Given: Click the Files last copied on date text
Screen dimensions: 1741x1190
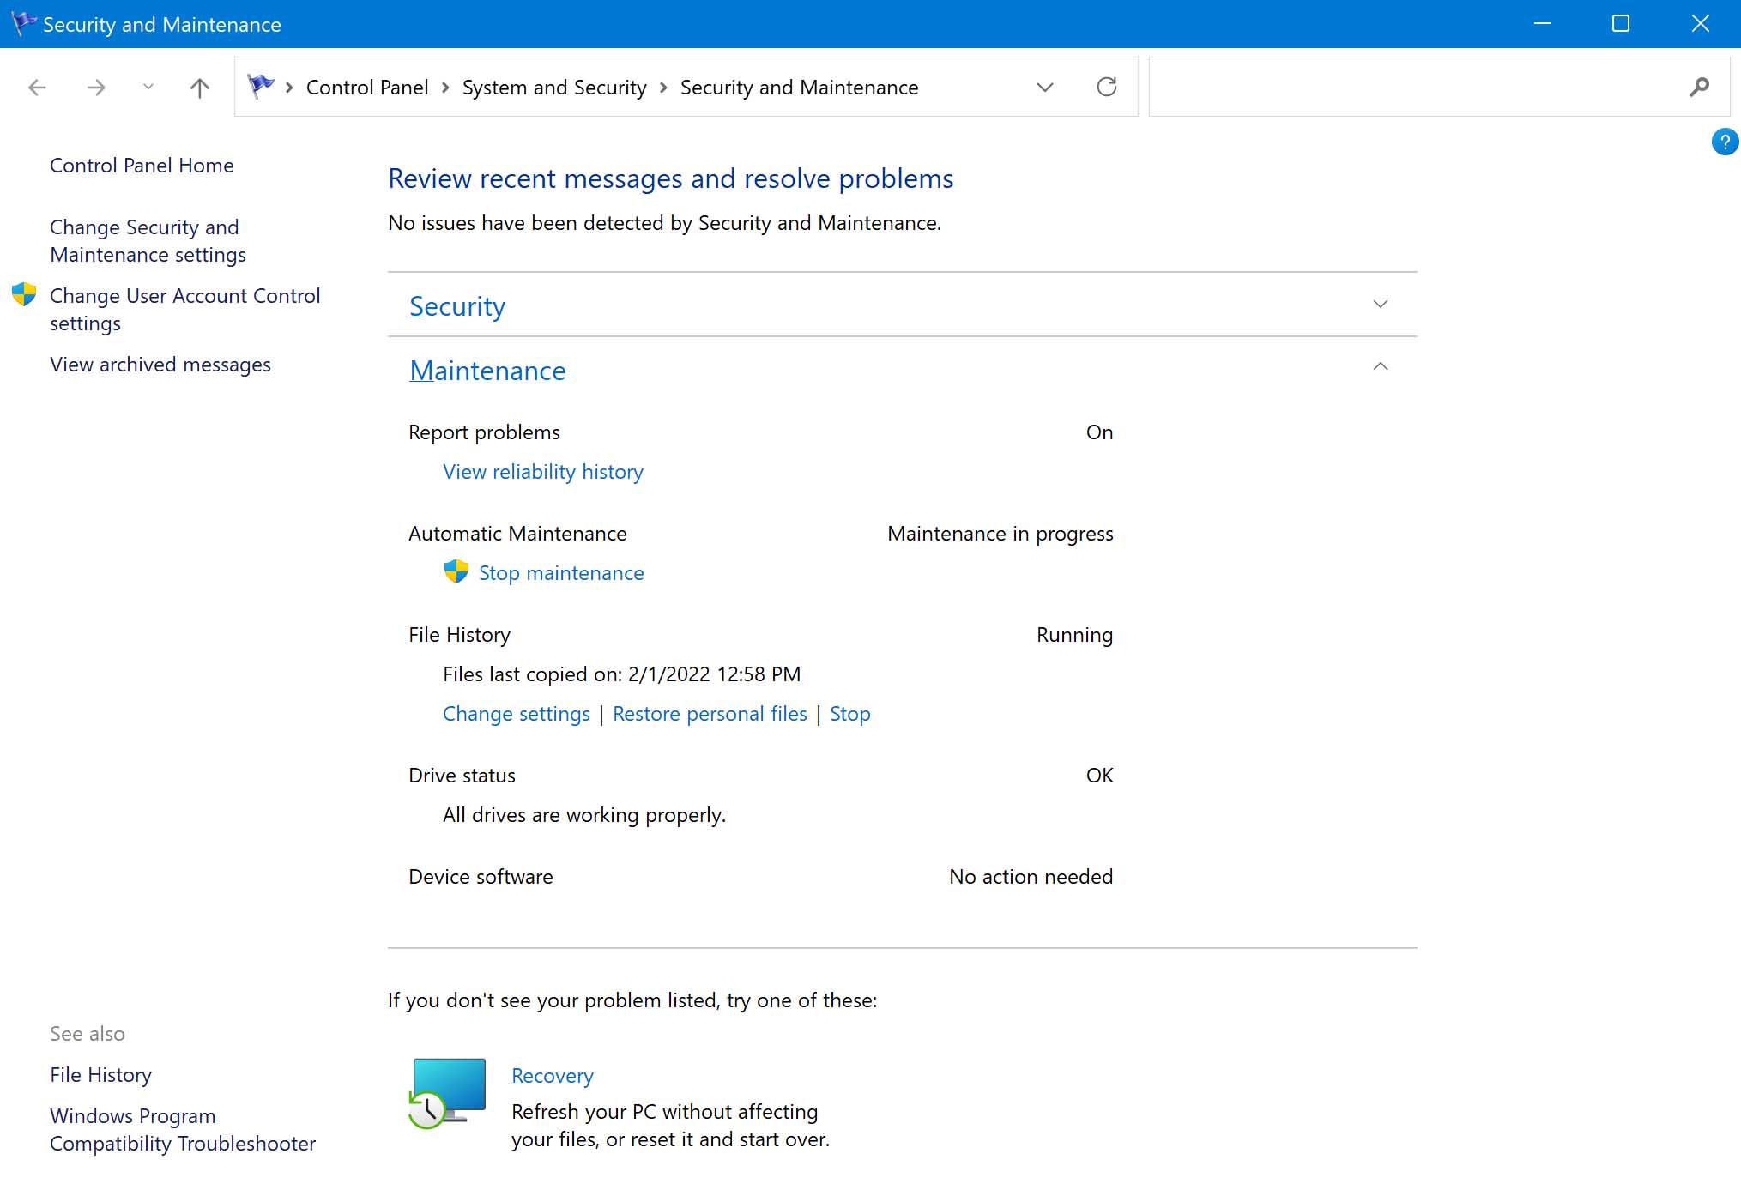Looking at the screenshot, I should 621,674.
